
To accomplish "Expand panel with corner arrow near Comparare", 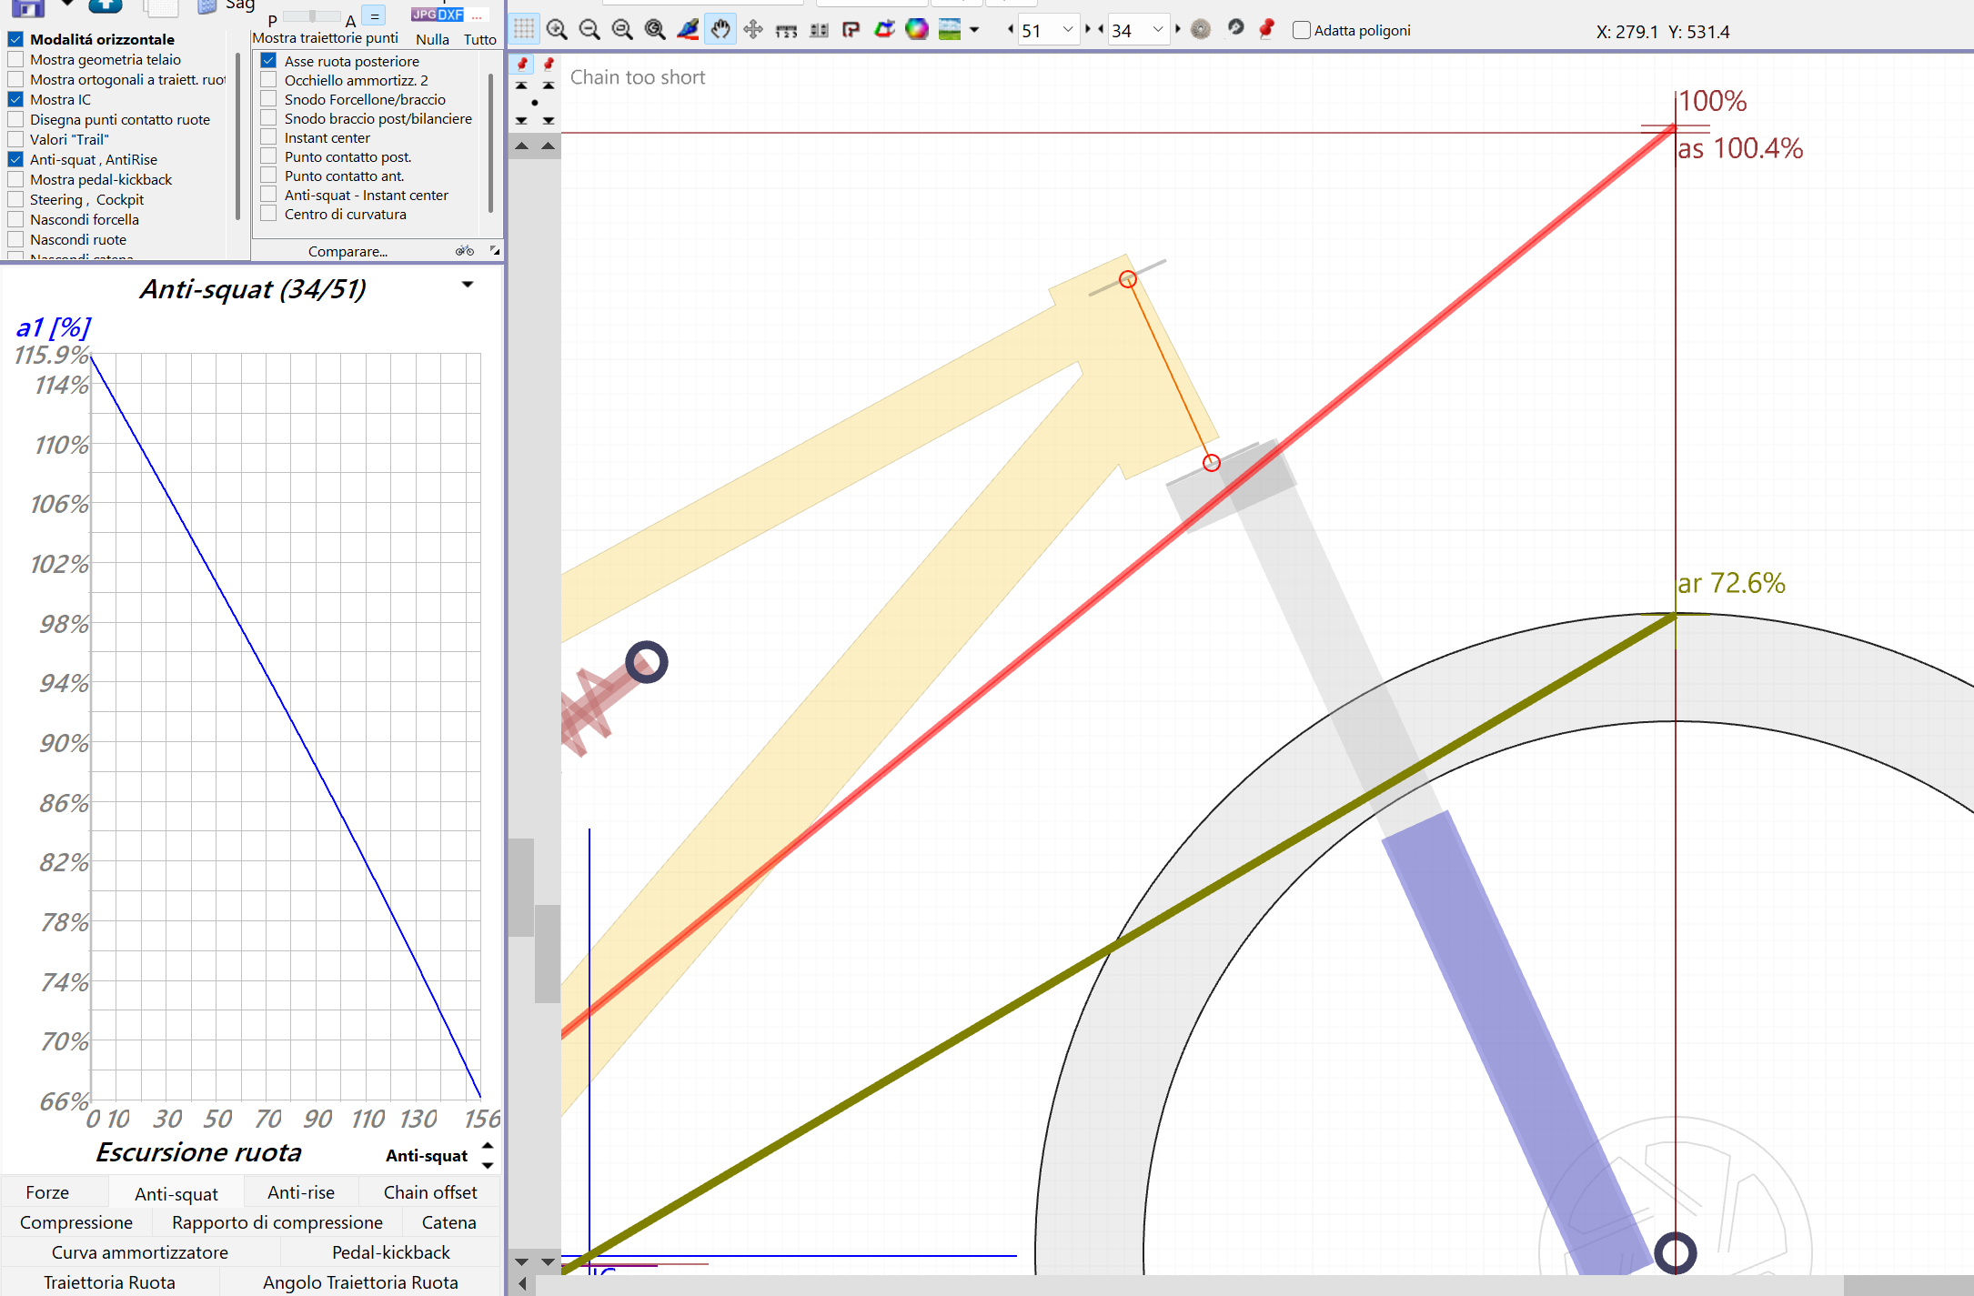I will point(495,250).
